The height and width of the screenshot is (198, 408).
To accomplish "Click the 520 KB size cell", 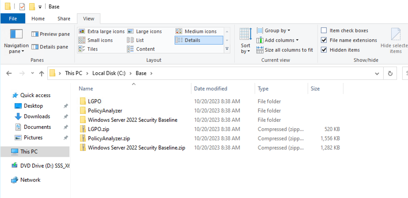I will tap(332, 129).
